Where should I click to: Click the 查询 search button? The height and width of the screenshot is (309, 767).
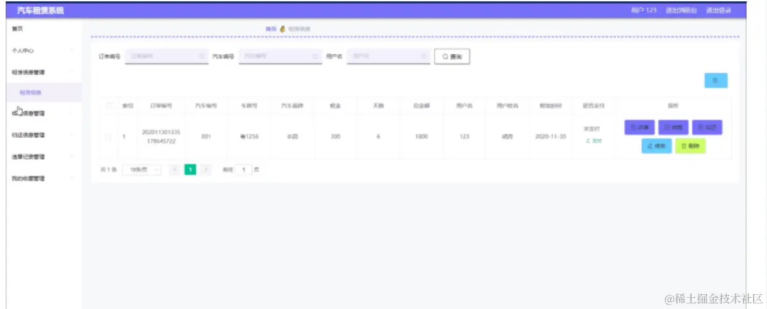[x=452, y=56]
